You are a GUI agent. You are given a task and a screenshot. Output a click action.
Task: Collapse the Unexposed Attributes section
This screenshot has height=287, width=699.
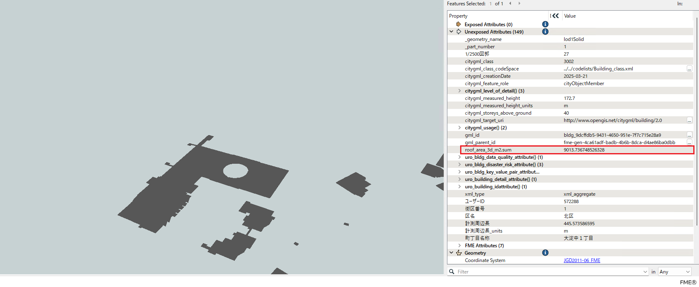452,32
